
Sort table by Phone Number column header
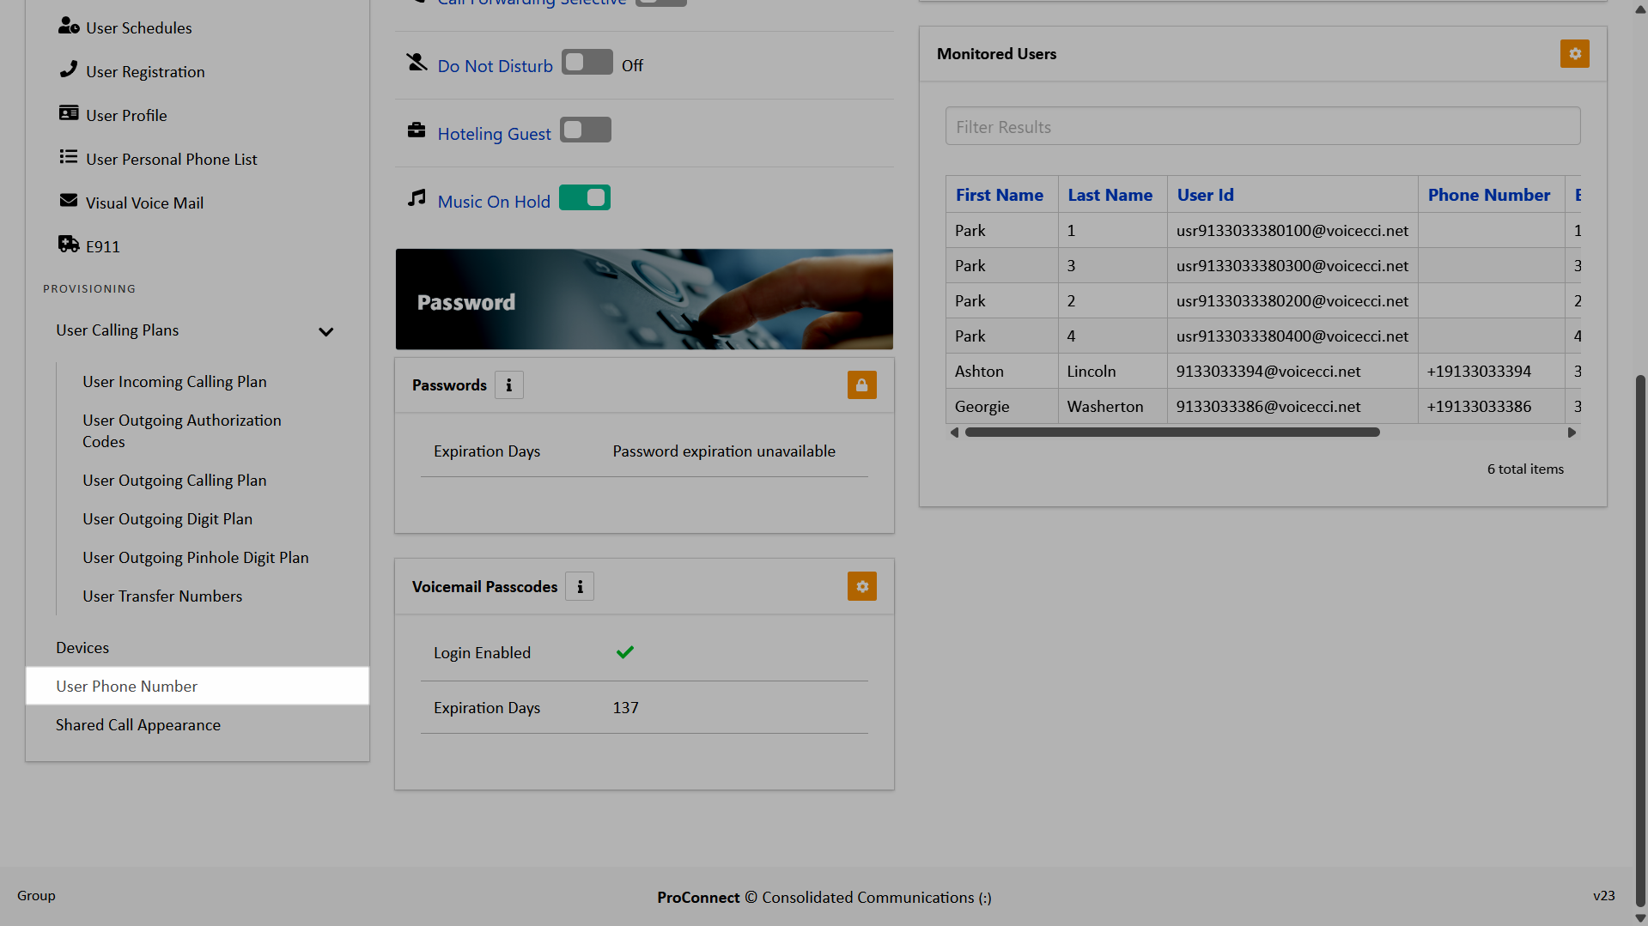coord(1488,195)
